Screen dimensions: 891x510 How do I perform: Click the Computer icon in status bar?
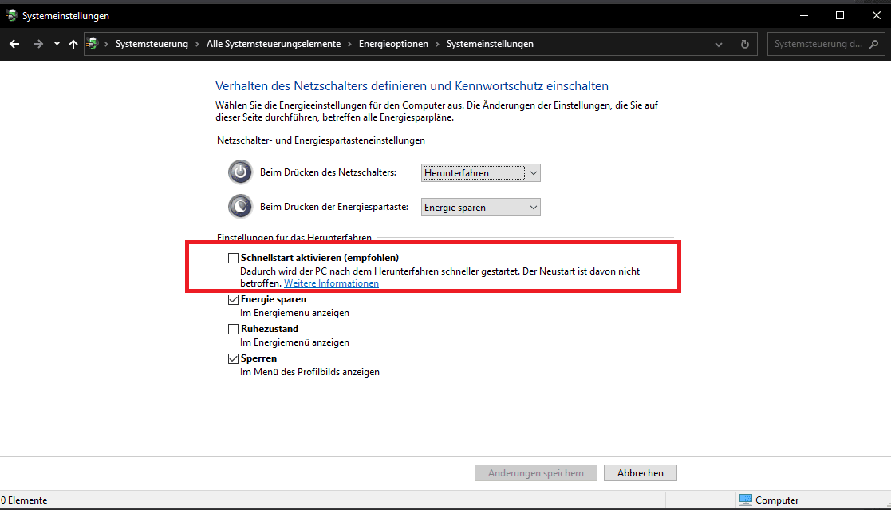(746, 500)
